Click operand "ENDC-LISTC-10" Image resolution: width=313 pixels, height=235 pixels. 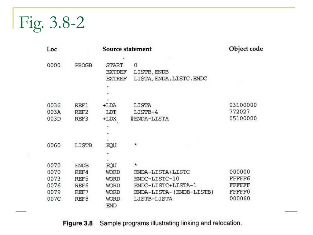coord(156,179)
